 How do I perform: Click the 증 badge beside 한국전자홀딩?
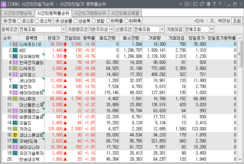[15, 63]
